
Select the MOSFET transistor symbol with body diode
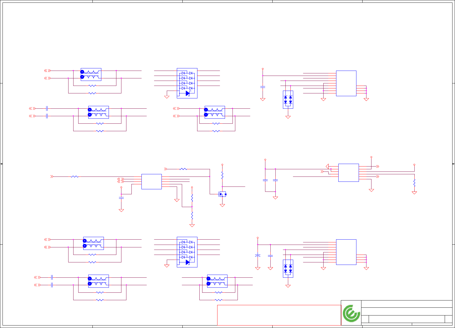222,194
